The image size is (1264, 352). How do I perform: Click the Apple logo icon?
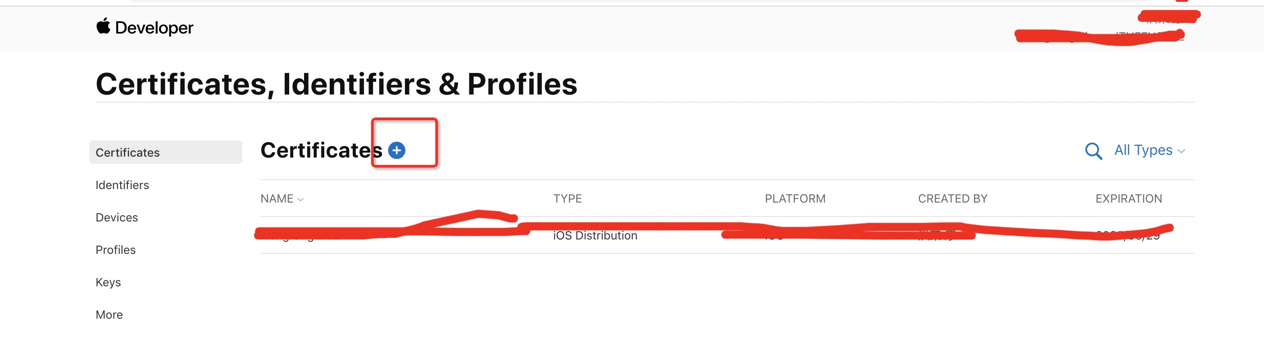pos(103,26)
